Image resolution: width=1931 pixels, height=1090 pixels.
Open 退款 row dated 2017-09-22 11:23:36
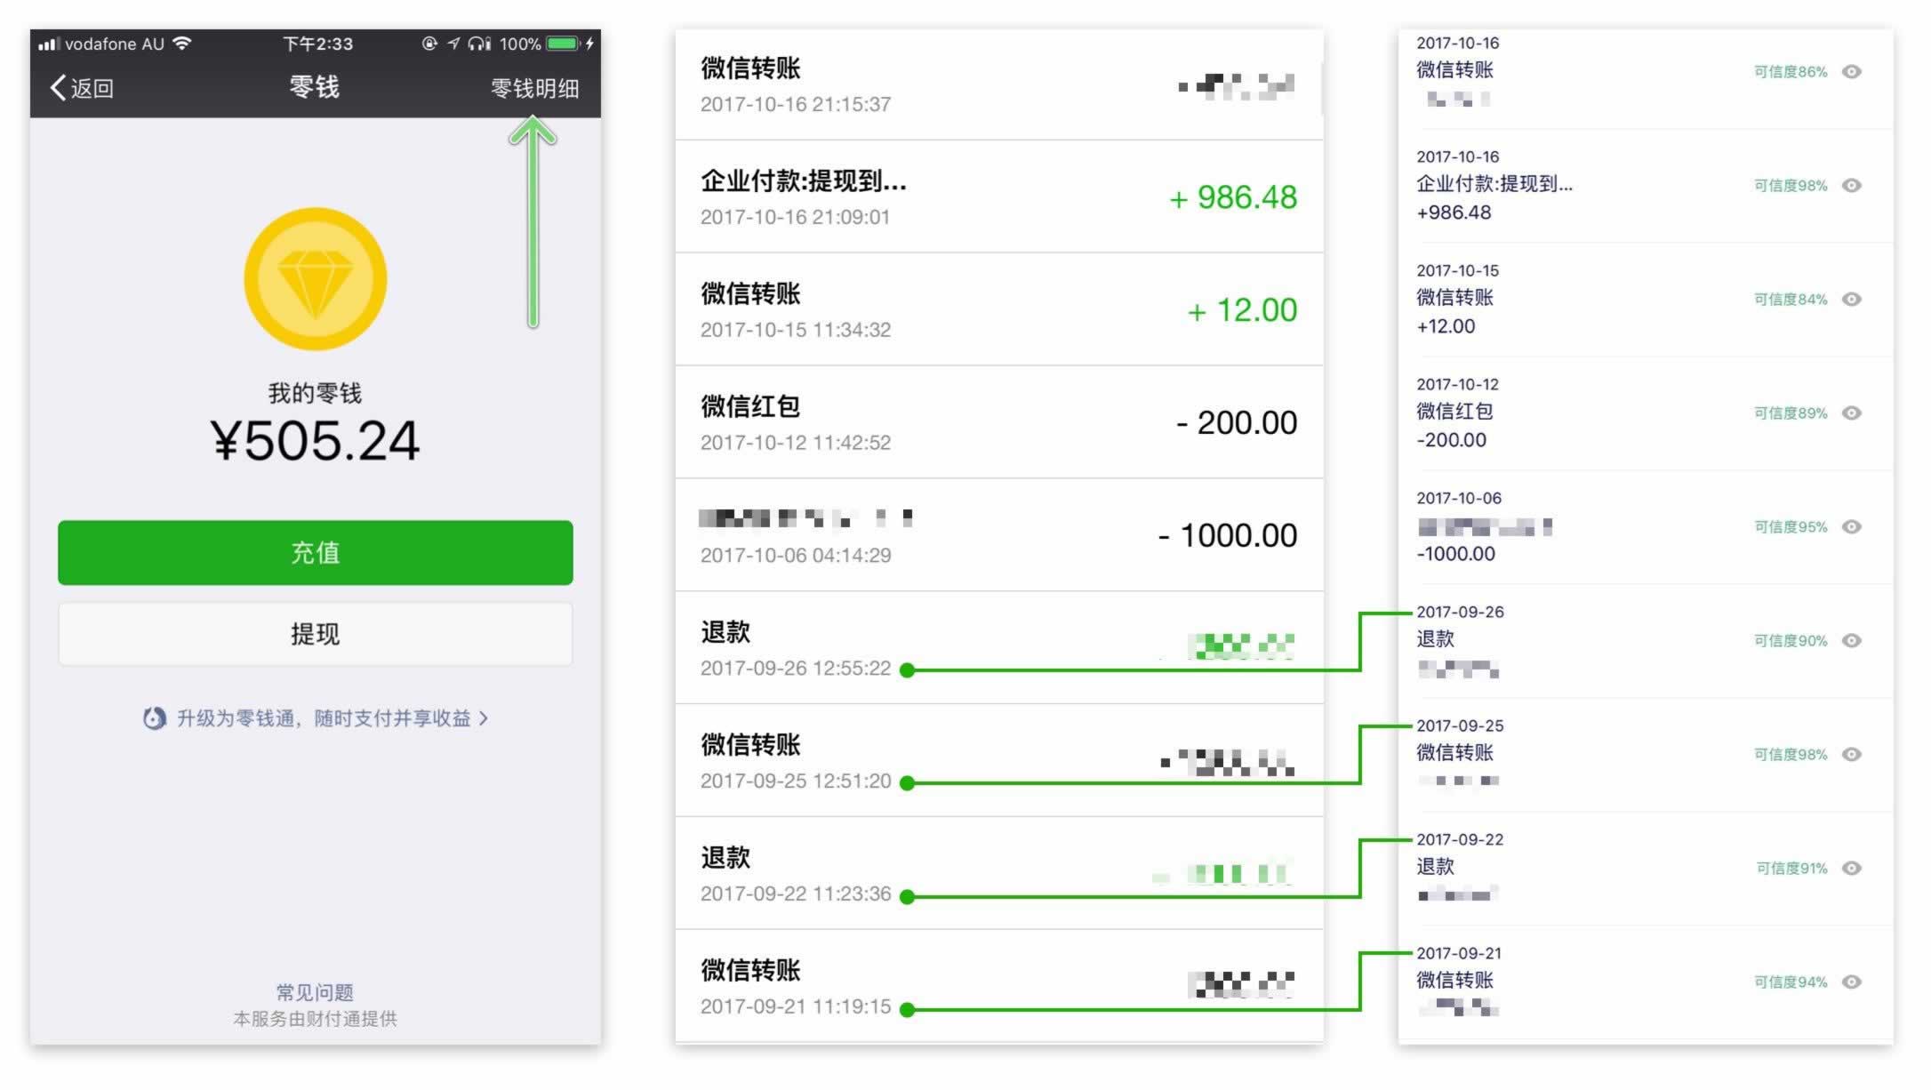click(998, 874)
